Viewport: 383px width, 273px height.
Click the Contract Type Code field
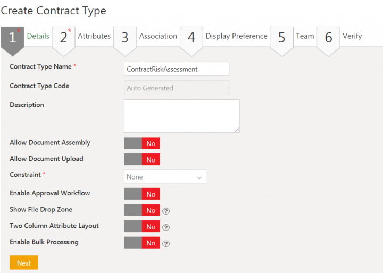[177, 88]
